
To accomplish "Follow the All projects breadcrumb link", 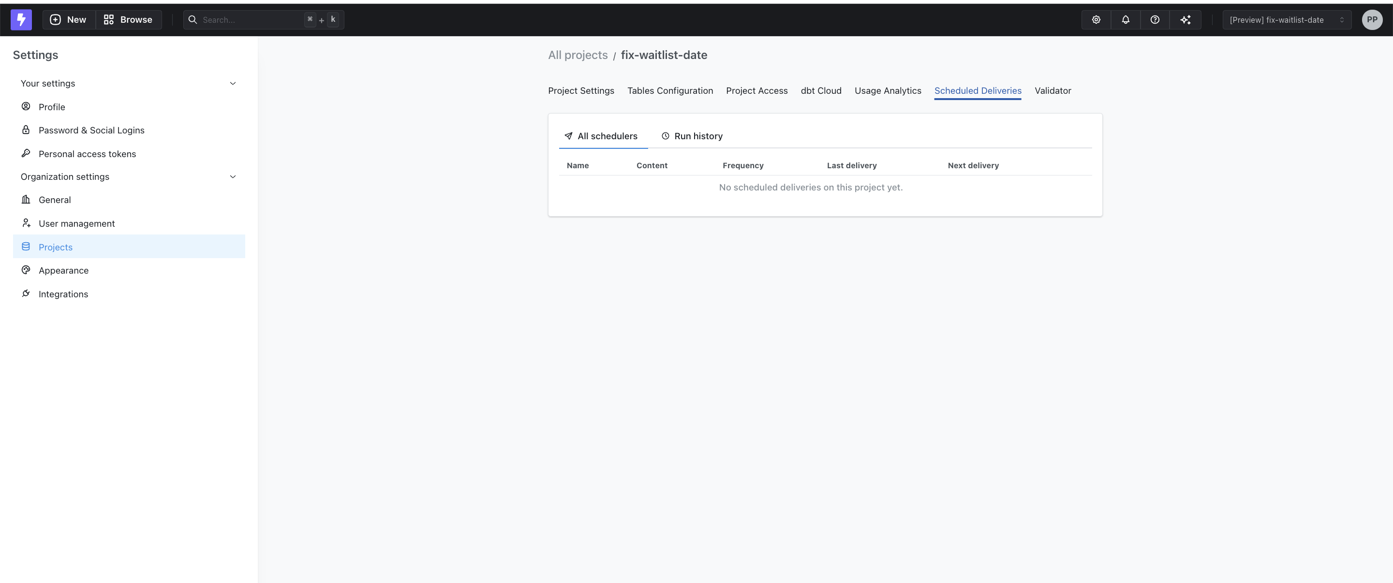I will [x=578, y=55].
